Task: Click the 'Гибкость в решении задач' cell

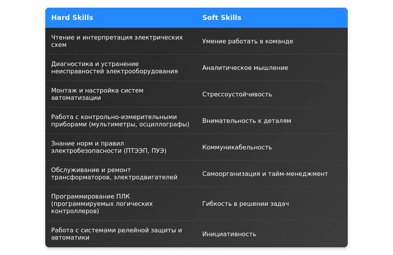Action: (x=245, y=204)
